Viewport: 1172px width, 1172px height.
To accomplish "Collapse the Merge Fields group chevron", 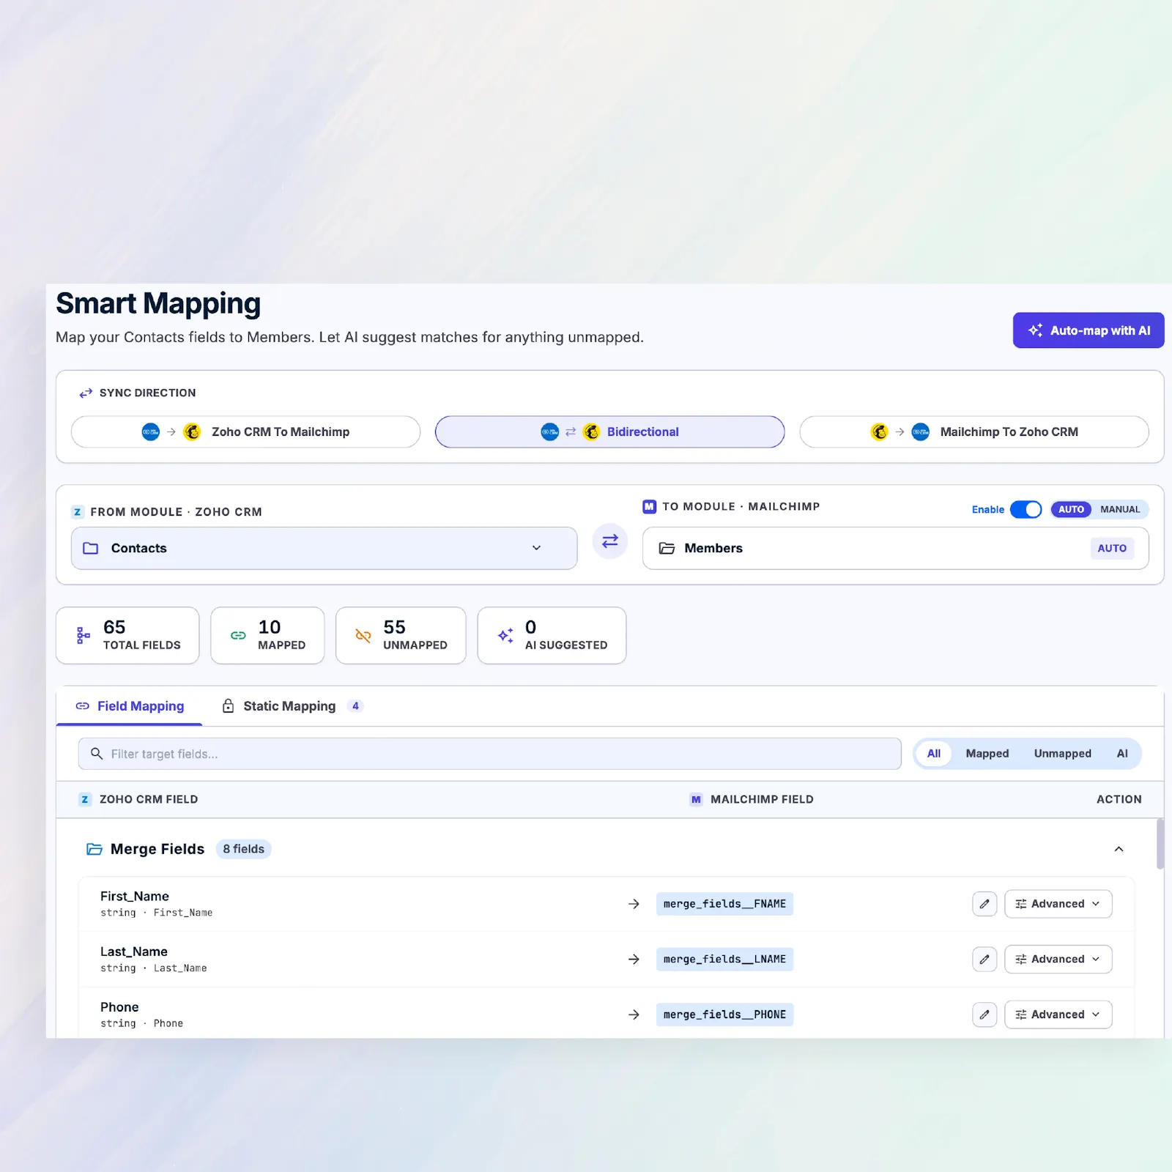I will 1119,849.
